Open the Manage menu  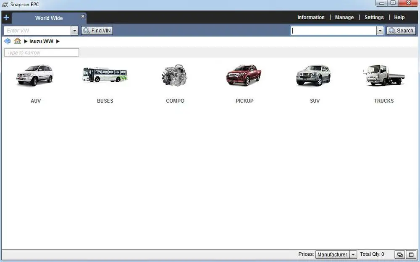[344, 17]
